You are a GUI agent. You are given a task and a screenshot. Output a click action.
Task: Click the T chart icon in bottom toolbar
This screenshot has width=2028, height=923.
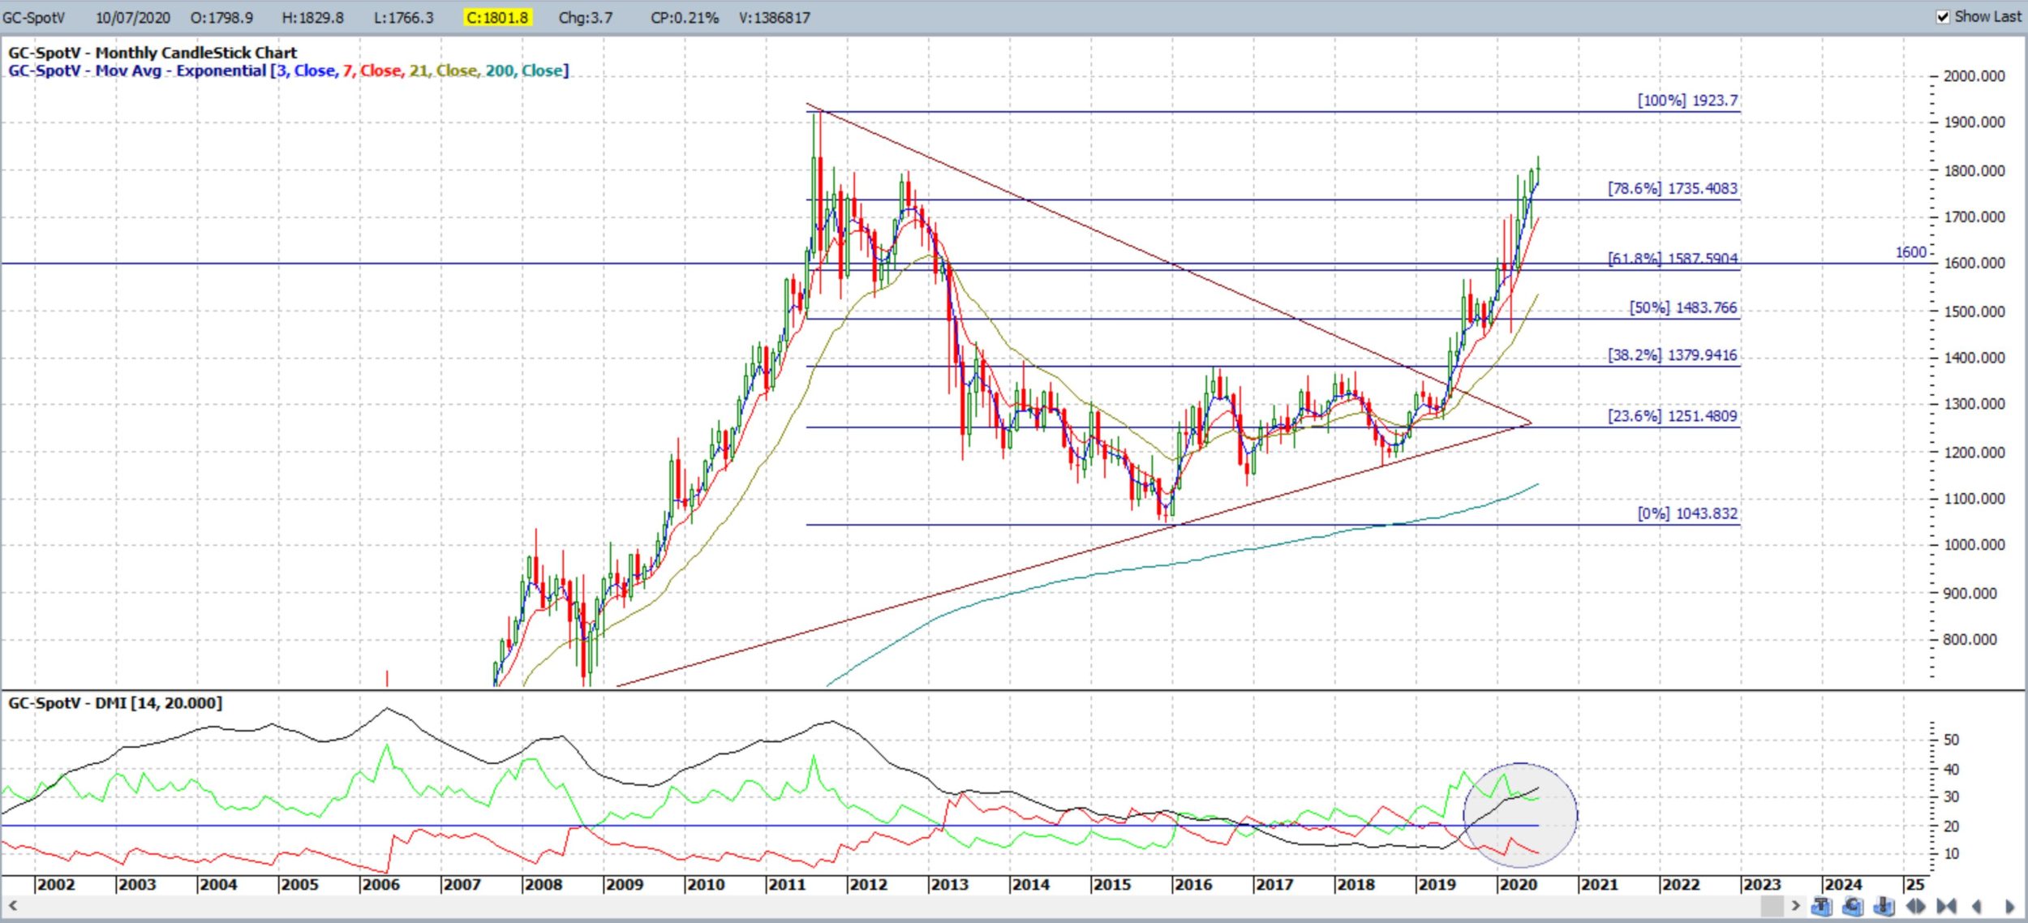tap(1821, 906)
